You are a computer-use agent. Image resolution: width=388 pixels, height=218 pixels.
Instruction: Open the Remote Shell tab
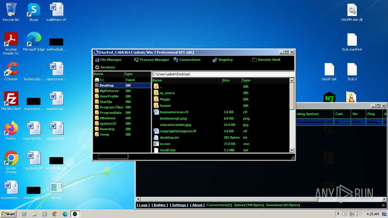click(x=266, y=60)
